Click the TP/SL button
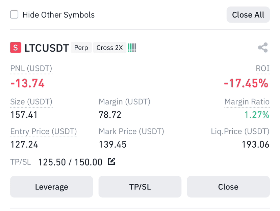280x211 pixels. point(140,187)
